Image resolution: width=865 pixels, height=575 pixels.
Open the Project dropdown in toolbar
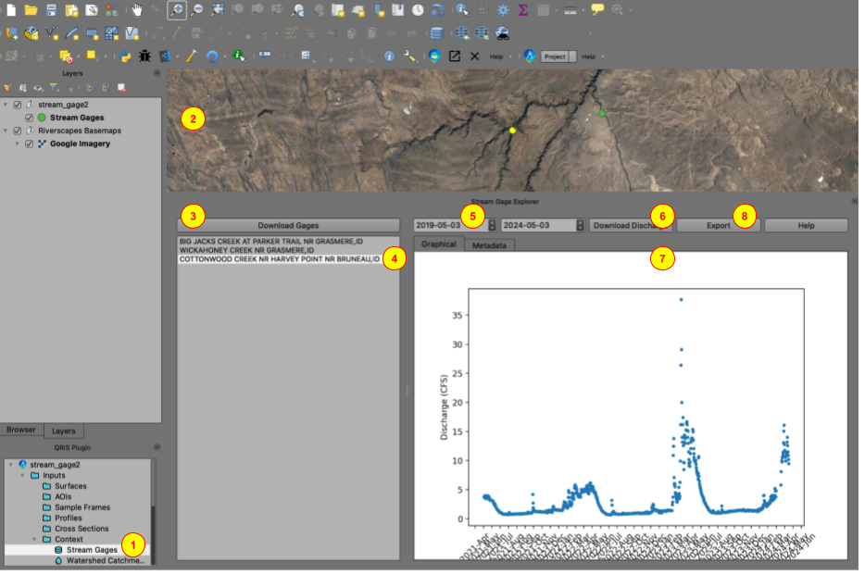click(558, 56)
